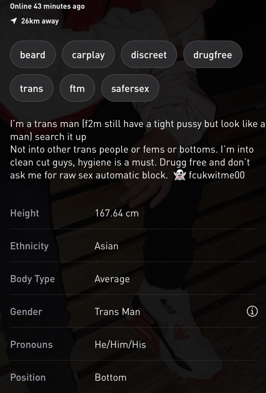
Task: Open the Gender info icon
Action: pyautogui.click(x=252, y=312)
